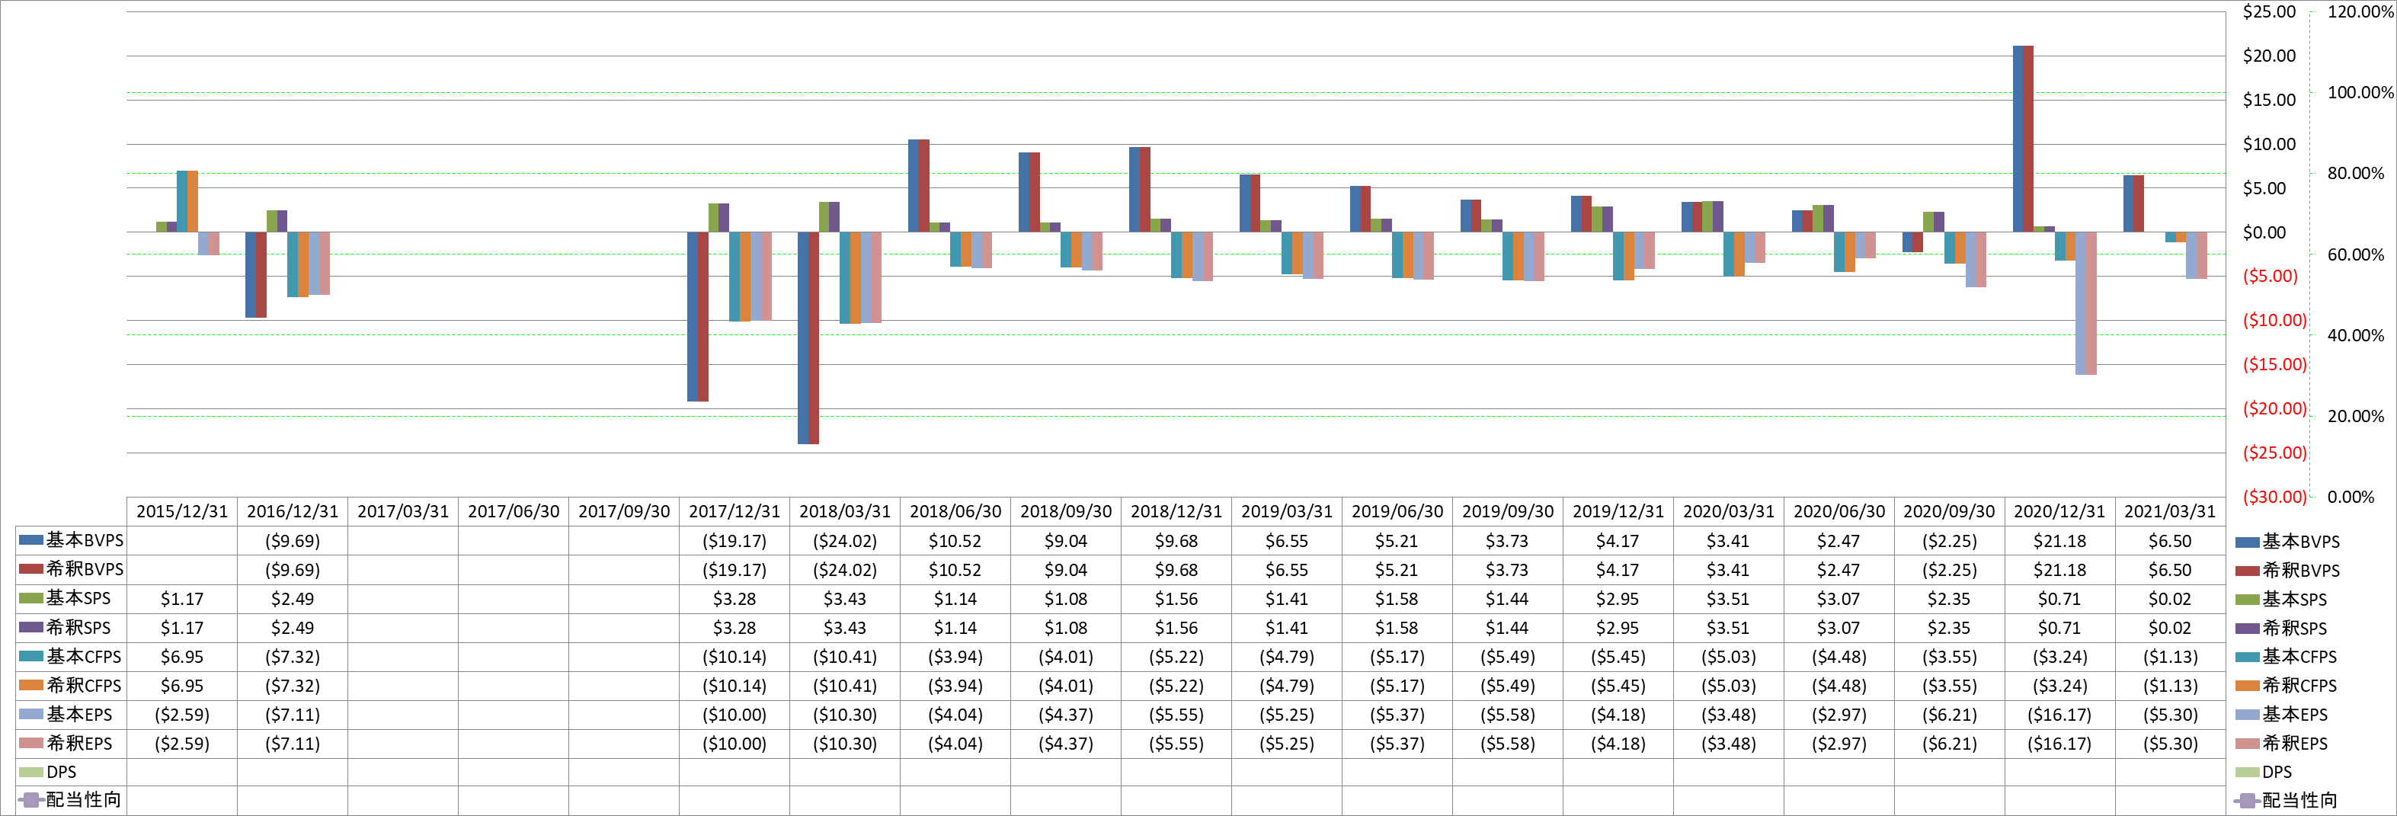Select the 2017/12/31 column header
This screenshot has width=2397, height=816.
[x=734, y=512]
